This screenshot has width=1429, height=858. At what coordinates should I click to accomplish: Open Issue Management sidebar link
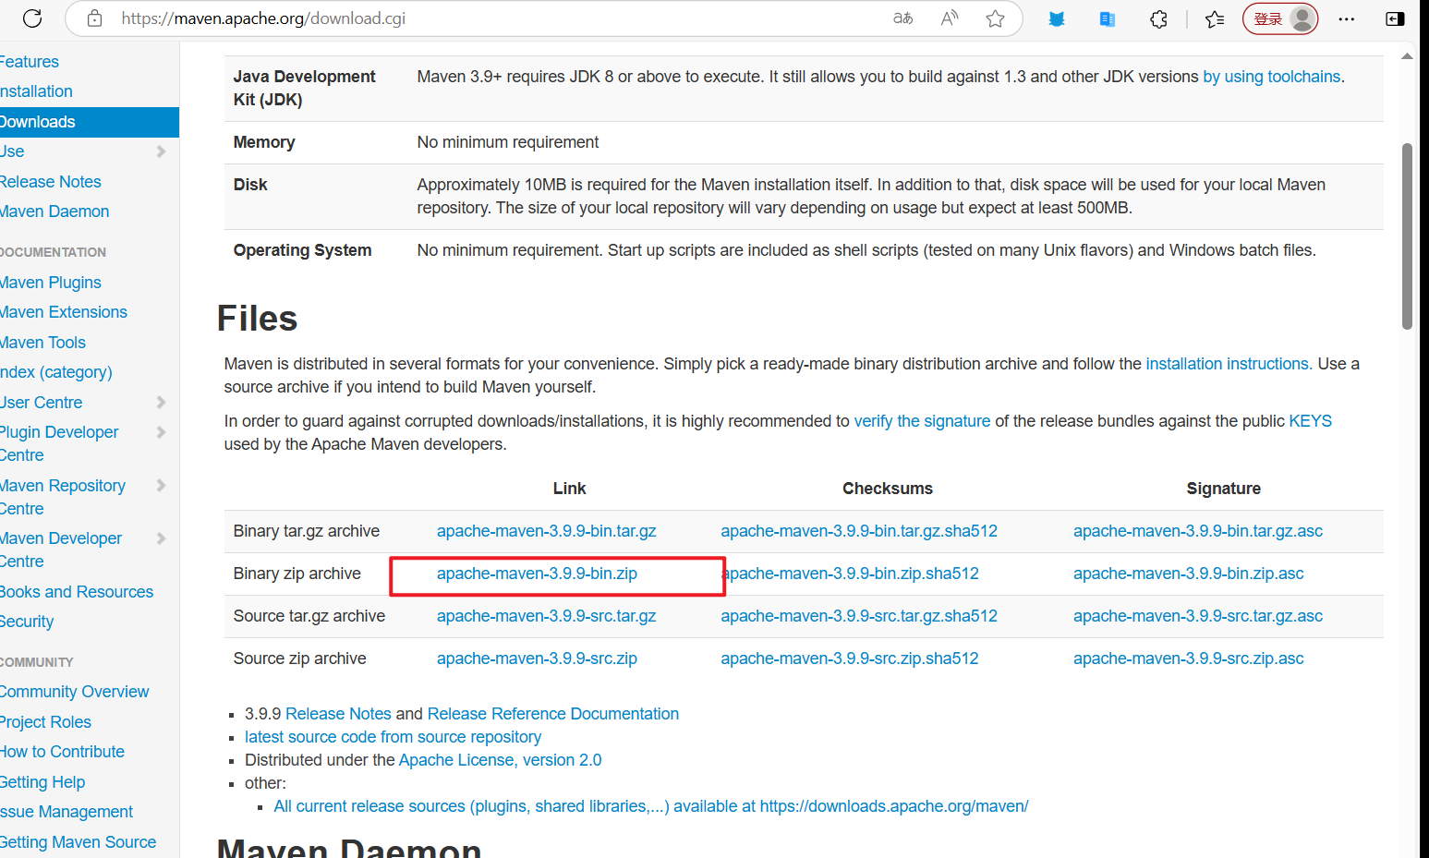pos(67,812)
